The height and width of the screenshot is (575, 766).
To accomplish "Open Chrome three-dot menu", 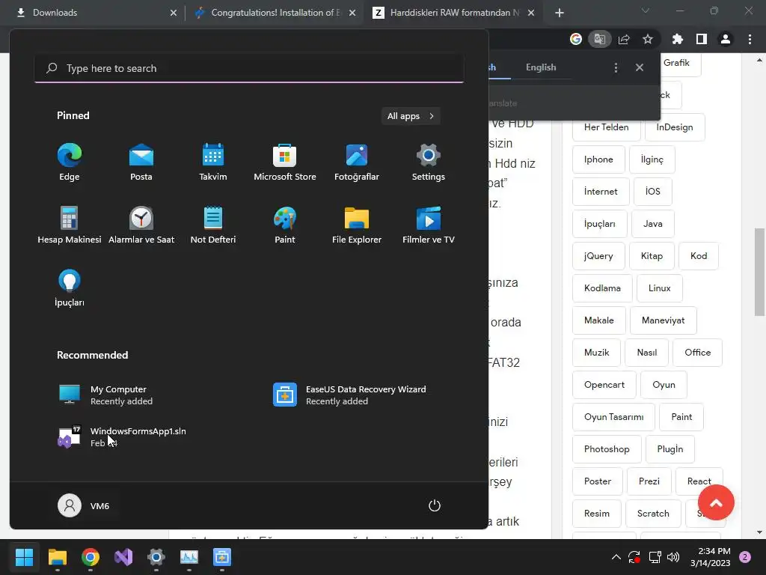I will click(x=750, y=39).
